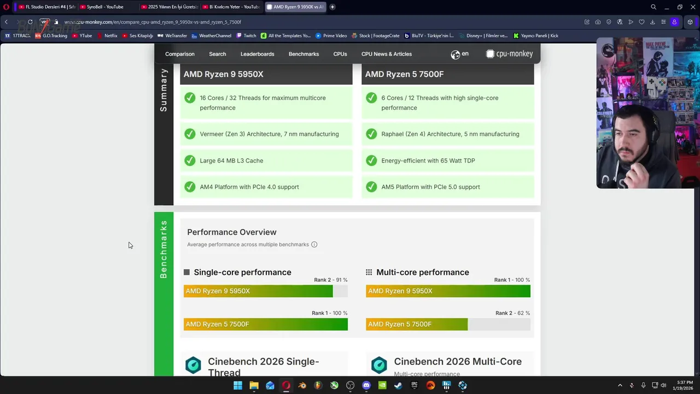Click the Cinebench 2026 Single-Thread logo
This screenshot has width=700, height=394.
[x=193, y=365]
